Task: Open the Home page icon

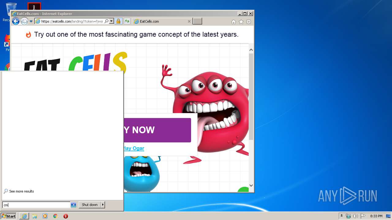Action: 234,22
